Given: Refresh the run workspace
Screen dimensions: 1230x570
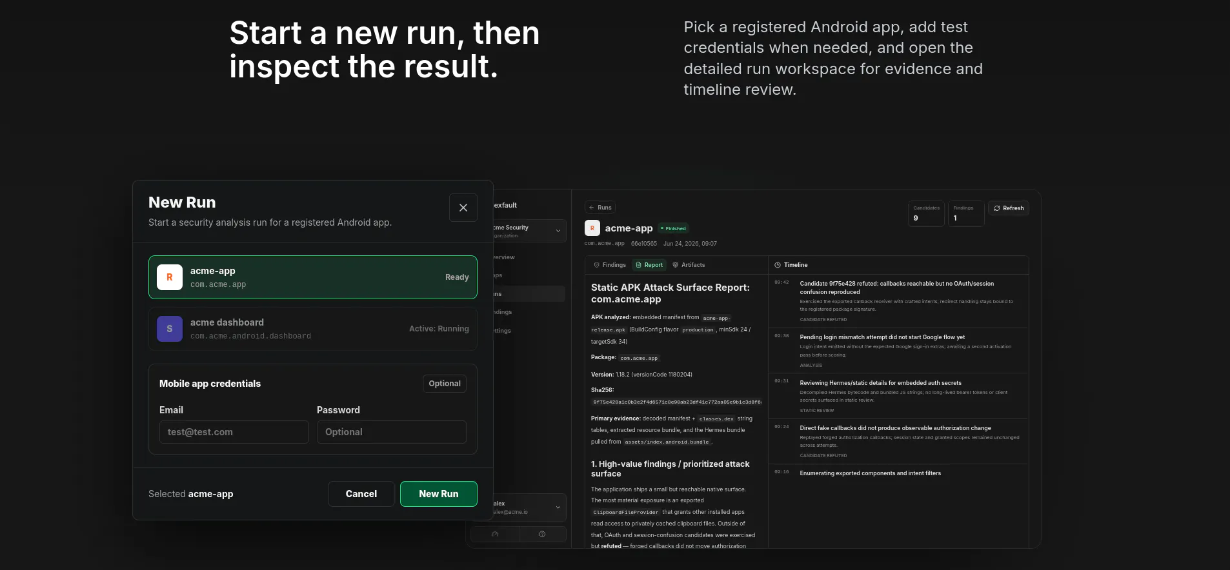Looking at the screenshot, I should tap(1009, 208).
